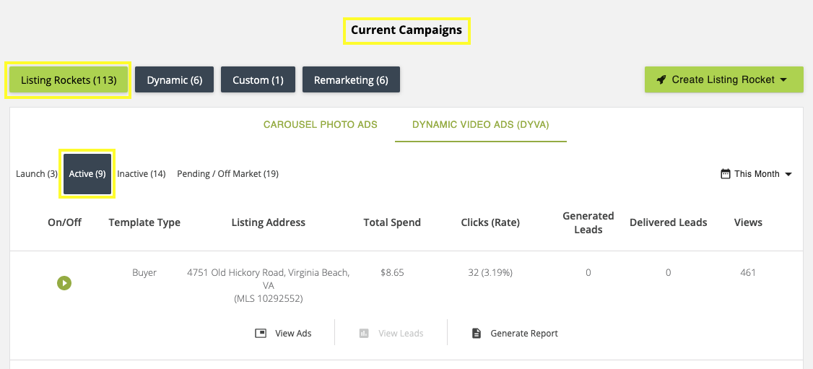
Task: Show Inactive (14) campaigns
Action: point(142,174)
